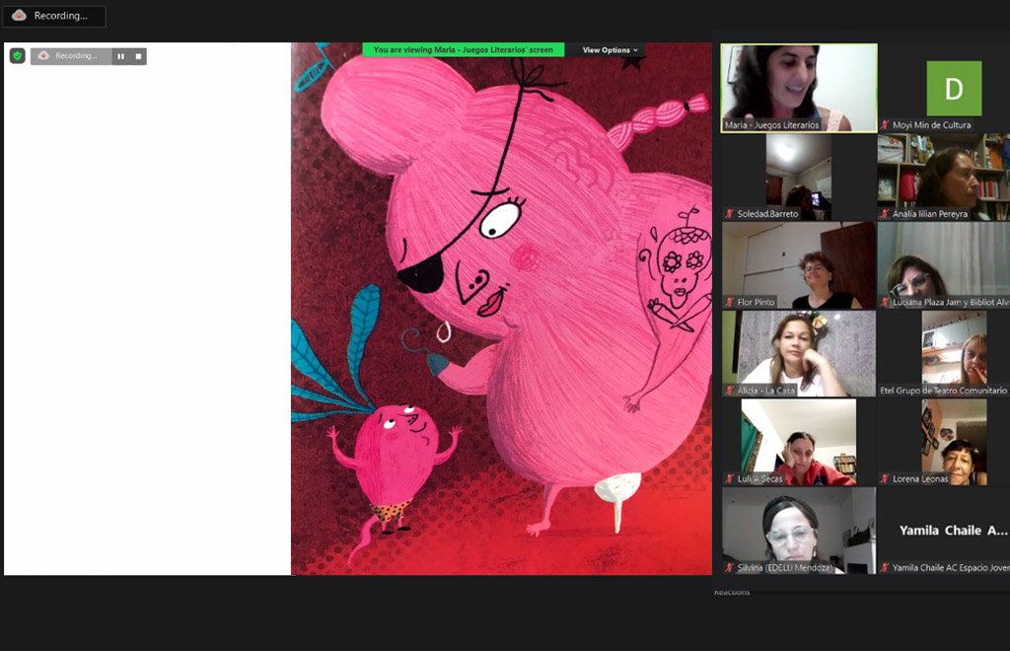
Task: Click the screen sharing green banner
Action: (x=464, y=49)
